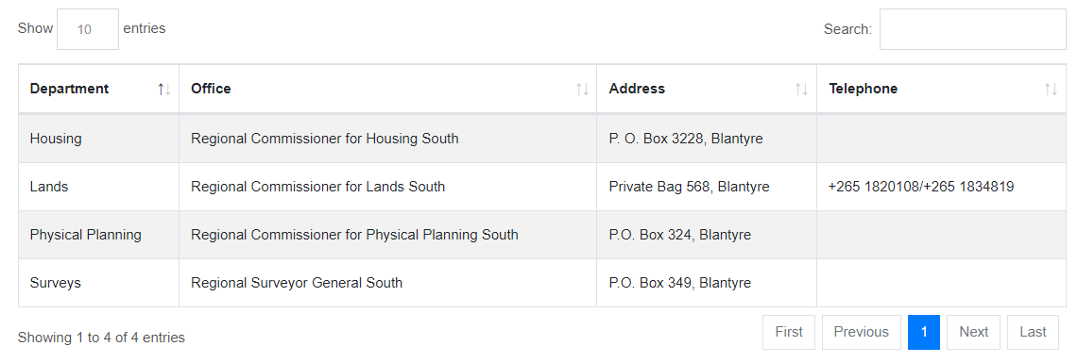The image size is (1078, 363).
Task: Jump to Last page button
Action: (1033, 332)
